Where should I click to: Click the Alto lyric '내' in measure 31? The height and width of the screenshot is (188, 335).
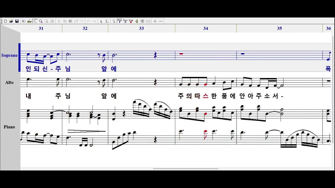[29, 96]
